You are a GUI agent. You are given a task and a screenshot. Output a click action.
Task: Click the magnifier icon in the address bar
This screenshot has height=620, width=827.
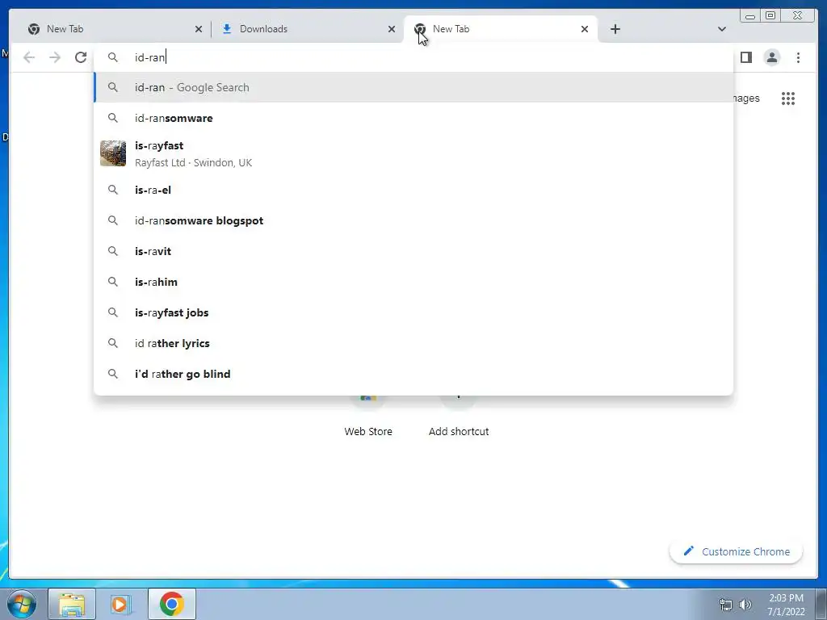point(113,57)
